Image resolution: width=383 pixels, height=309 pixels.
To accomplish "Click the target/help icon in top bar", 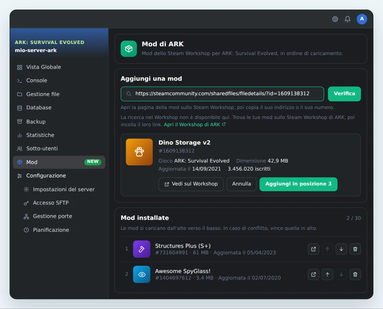I will pyautogui.click(x=335, y=19).
